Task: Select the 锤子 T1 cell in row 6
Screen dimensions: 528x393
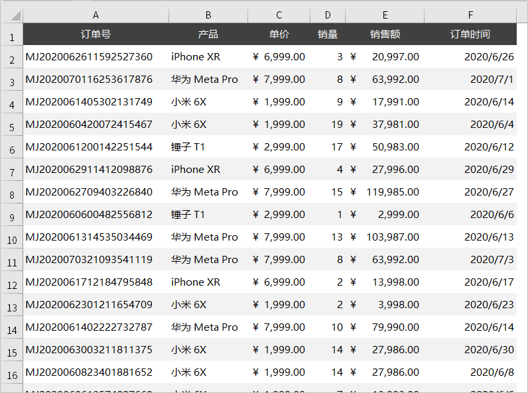Action: [x=188, y=147]
